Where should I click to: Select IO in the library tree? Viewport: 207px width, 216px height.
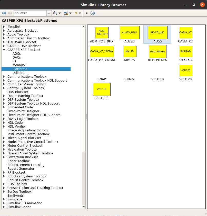(14, 61)
